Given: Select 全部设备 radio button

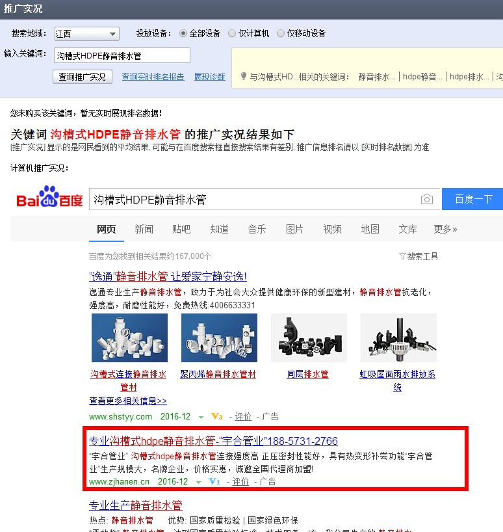Looking at the screenshot, I should (x=183, y=33).
